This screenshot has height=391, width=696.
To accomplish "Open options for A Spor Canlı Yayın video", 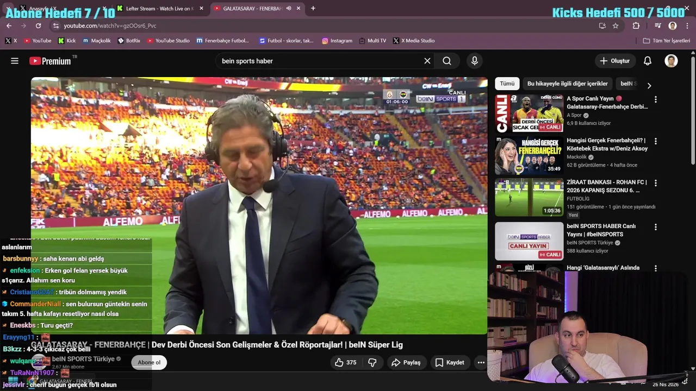I will [x=655, y=99].
